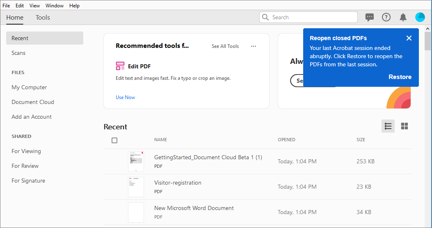This screenshot has width=432, height=228.
Task: Open the recommended tools more options ellipsis
Action: [x=254, y=46]
